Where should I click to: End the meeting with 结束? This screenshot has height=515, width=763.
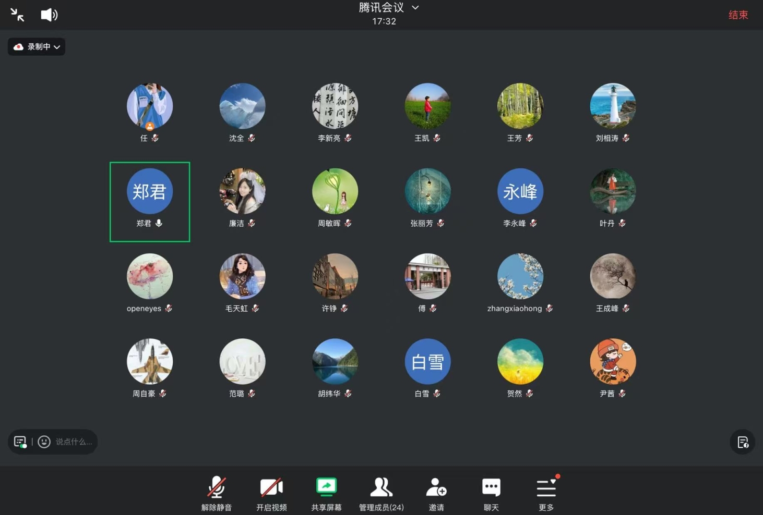tap(738, 15)
